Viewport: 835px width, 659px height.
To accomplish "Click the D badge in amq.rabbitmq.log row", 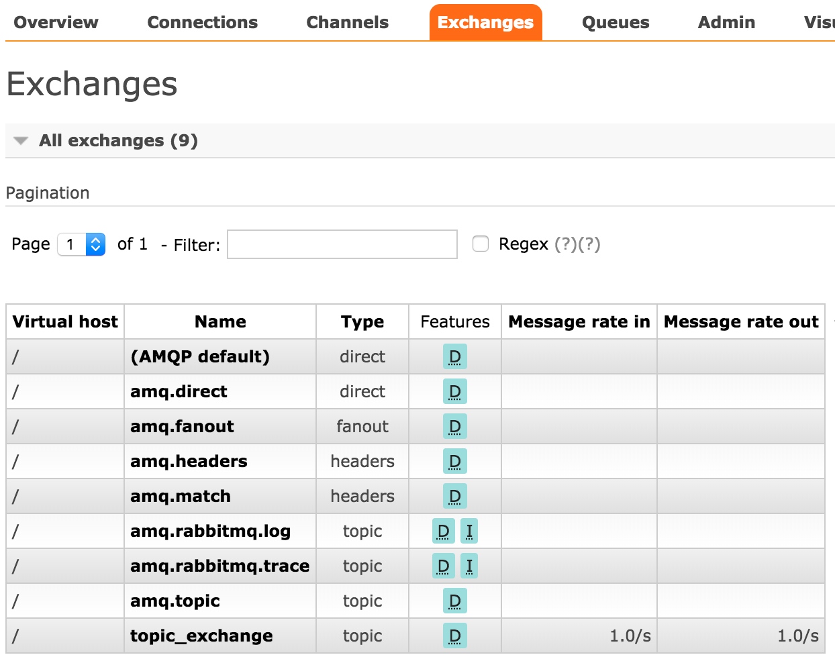I will coord(443,531).
